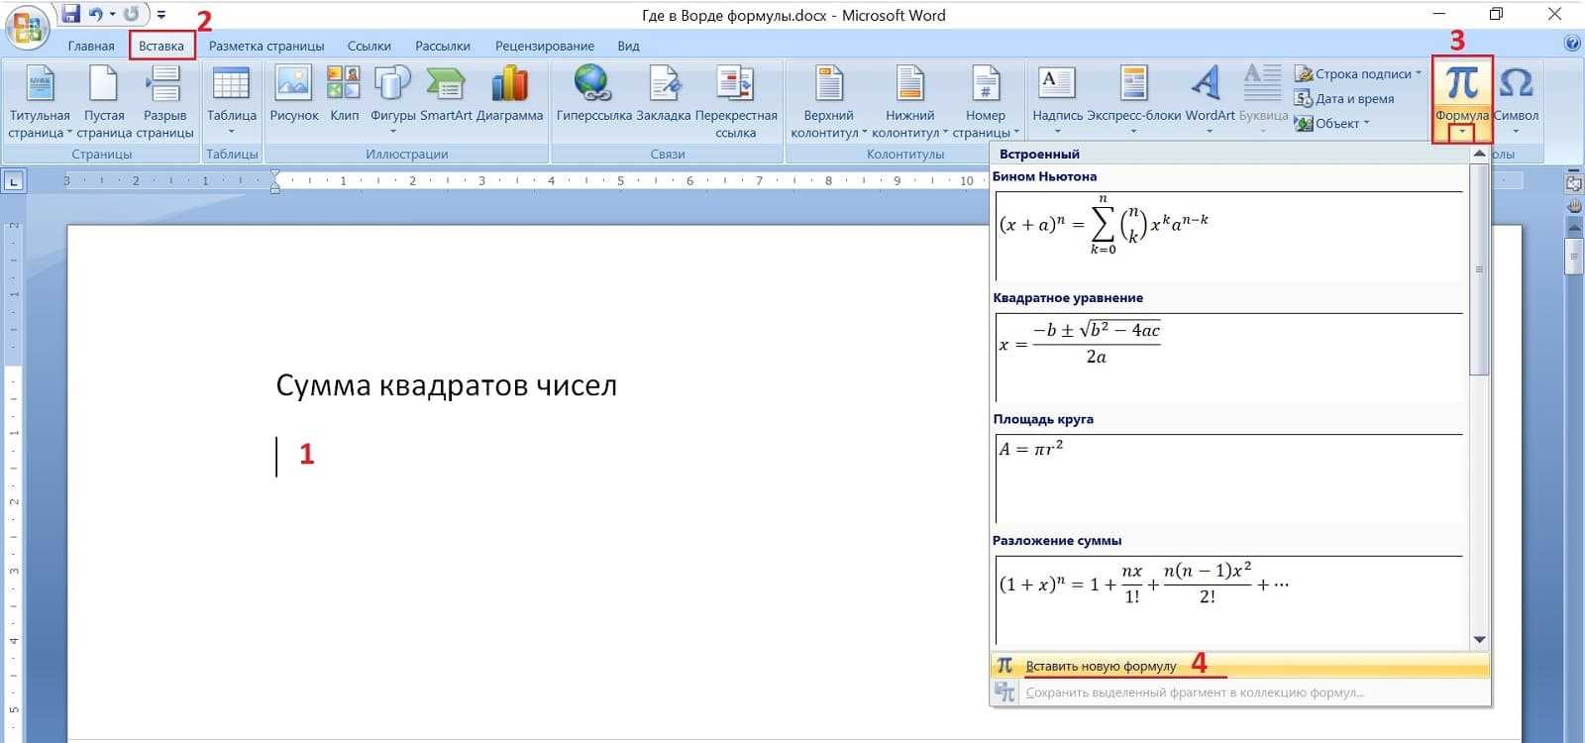Open the Рецензирование tab
This screenshot has width=1585, height=743.
coord(545,46)
